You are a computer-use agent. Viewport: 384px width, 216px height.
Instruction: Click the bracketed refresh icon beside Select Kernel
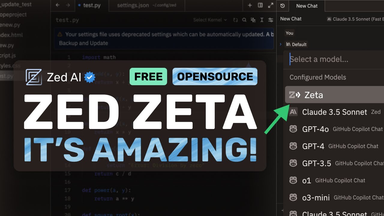(x=235, y=20)
